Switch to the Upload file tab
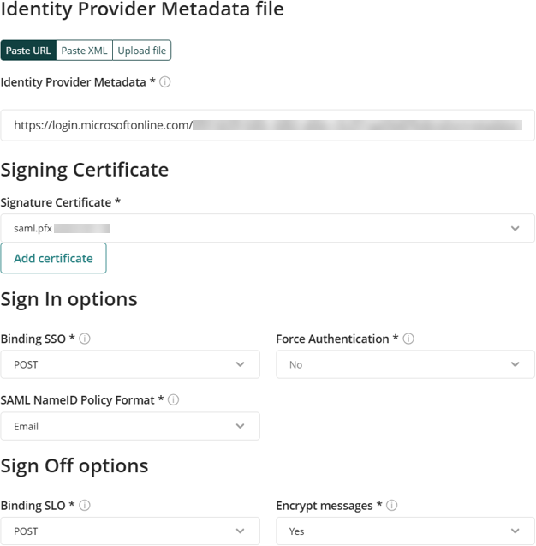The height and width of the screenshot is (546, 536). click(142, 51)
